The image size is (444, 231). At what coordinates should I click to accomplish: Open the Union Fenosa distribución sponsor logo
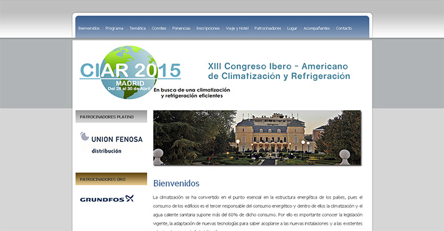coord(111,143)
